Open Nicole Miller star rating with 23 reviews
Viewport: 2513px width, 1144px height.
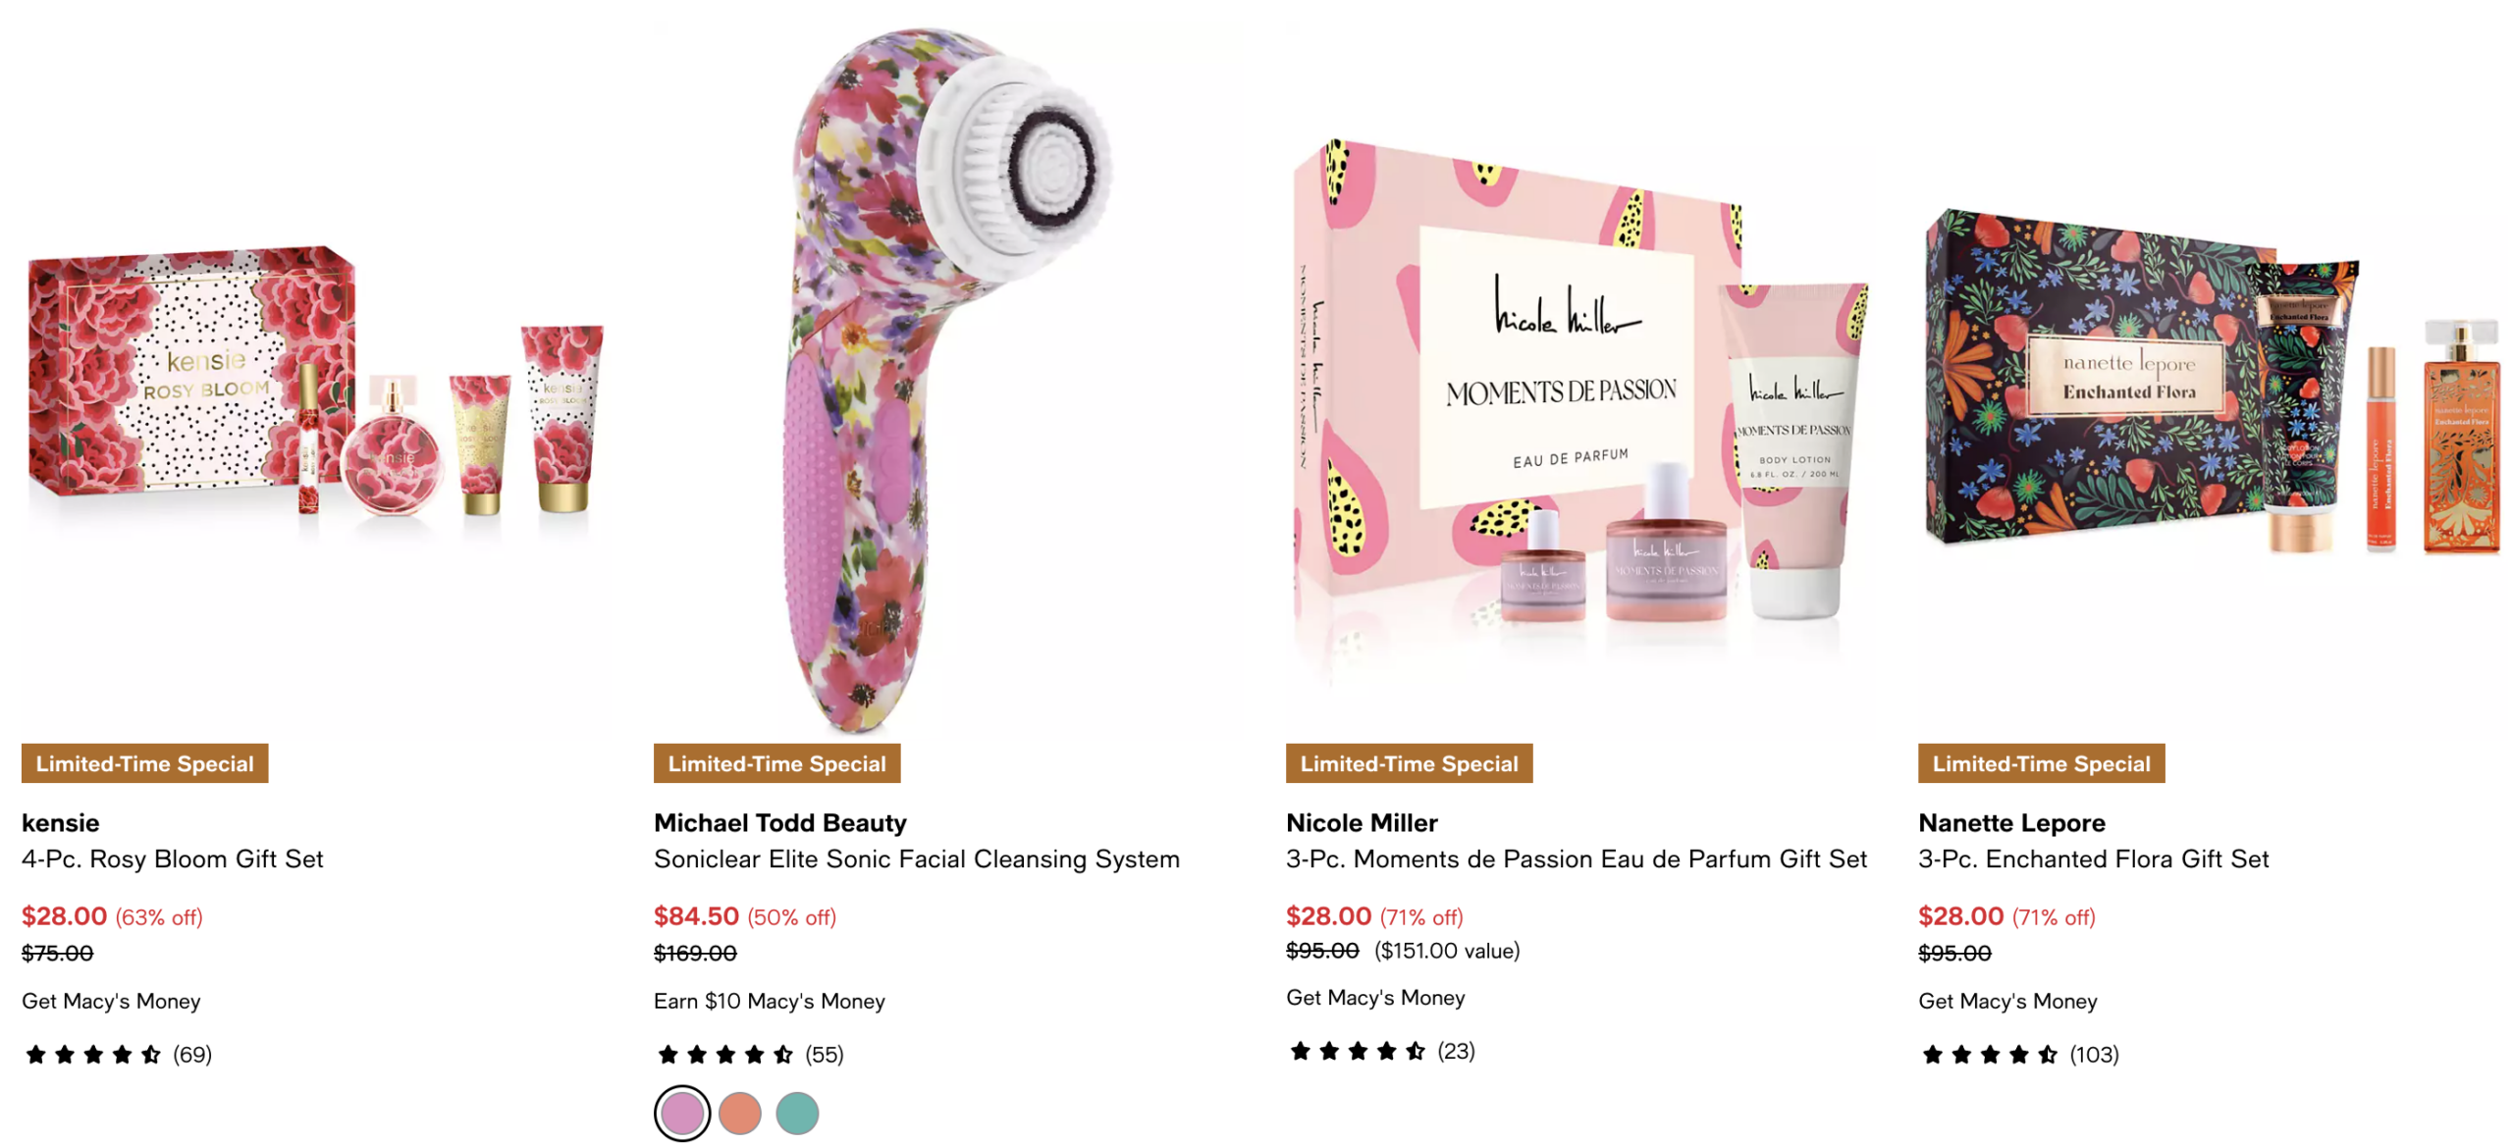point(1380,1052)
